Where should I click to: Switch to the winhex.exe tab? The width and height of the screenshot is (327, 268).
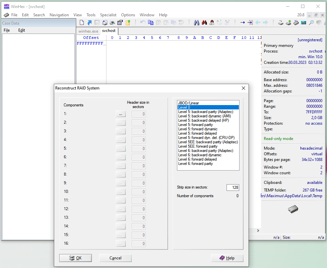click(88, 31)
